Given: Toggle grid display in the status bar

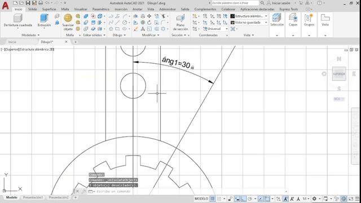Looking at the screenshot, I should (x=213, y=198).
